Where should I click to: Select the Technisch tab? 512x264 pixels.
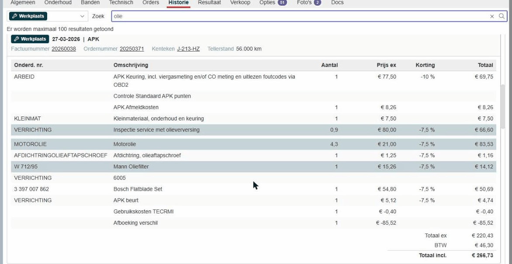pyautogui.click(x=121, y=3)
